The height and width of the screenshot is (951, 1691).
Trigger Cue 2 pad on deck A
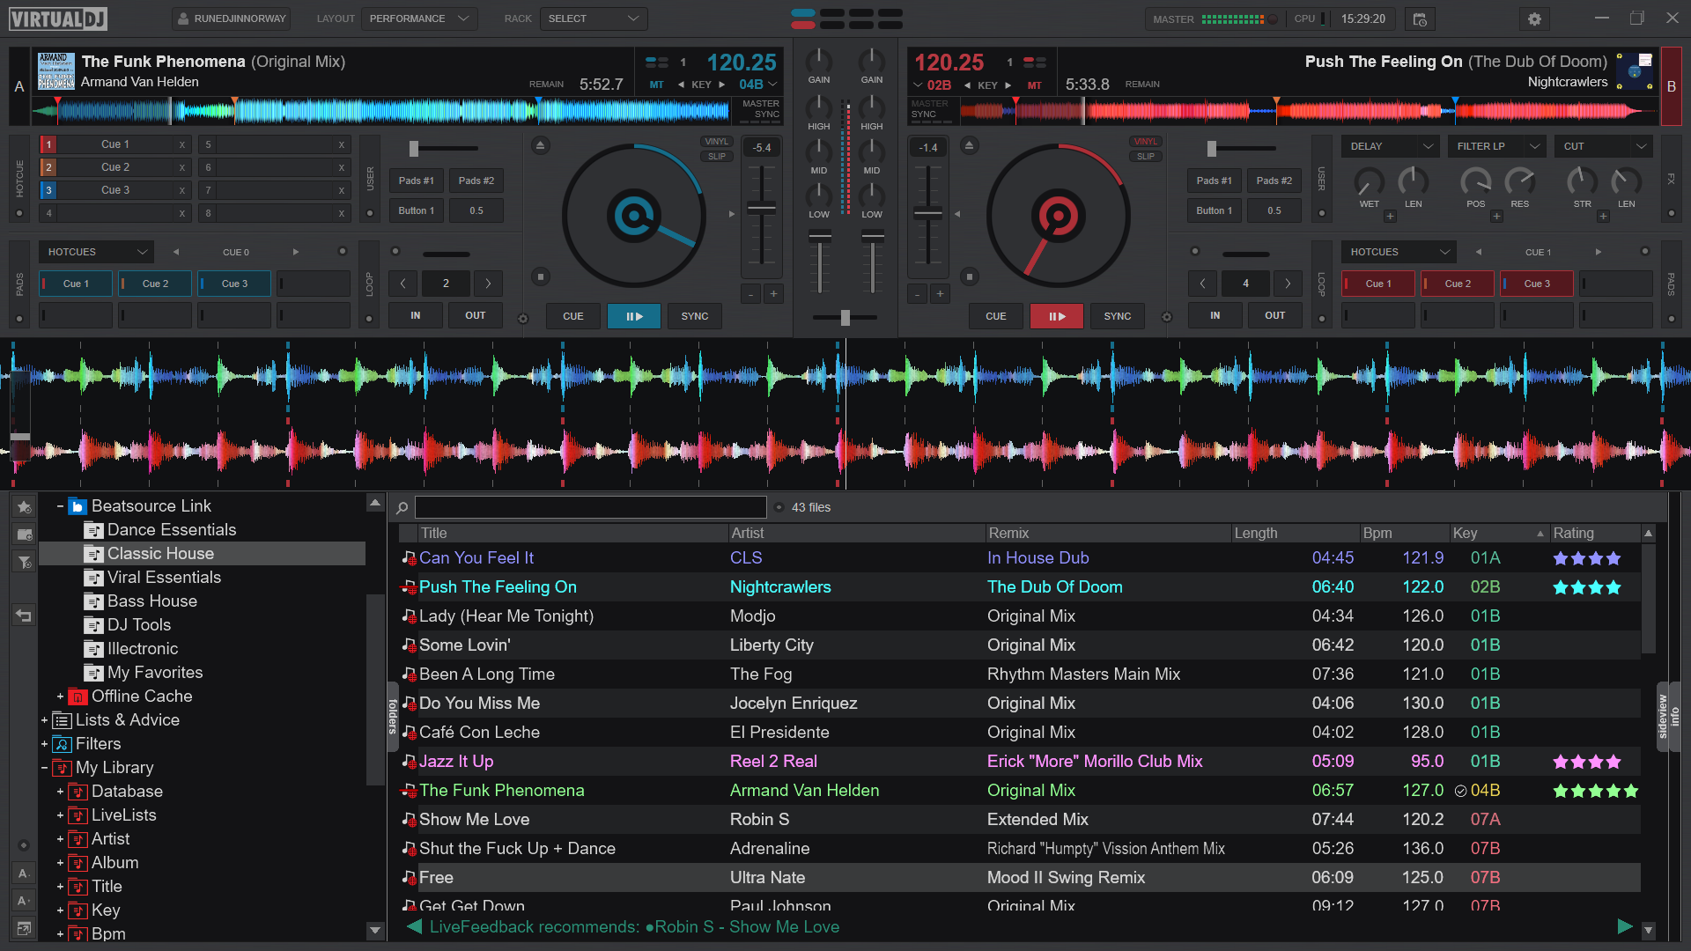pos(155,284)
